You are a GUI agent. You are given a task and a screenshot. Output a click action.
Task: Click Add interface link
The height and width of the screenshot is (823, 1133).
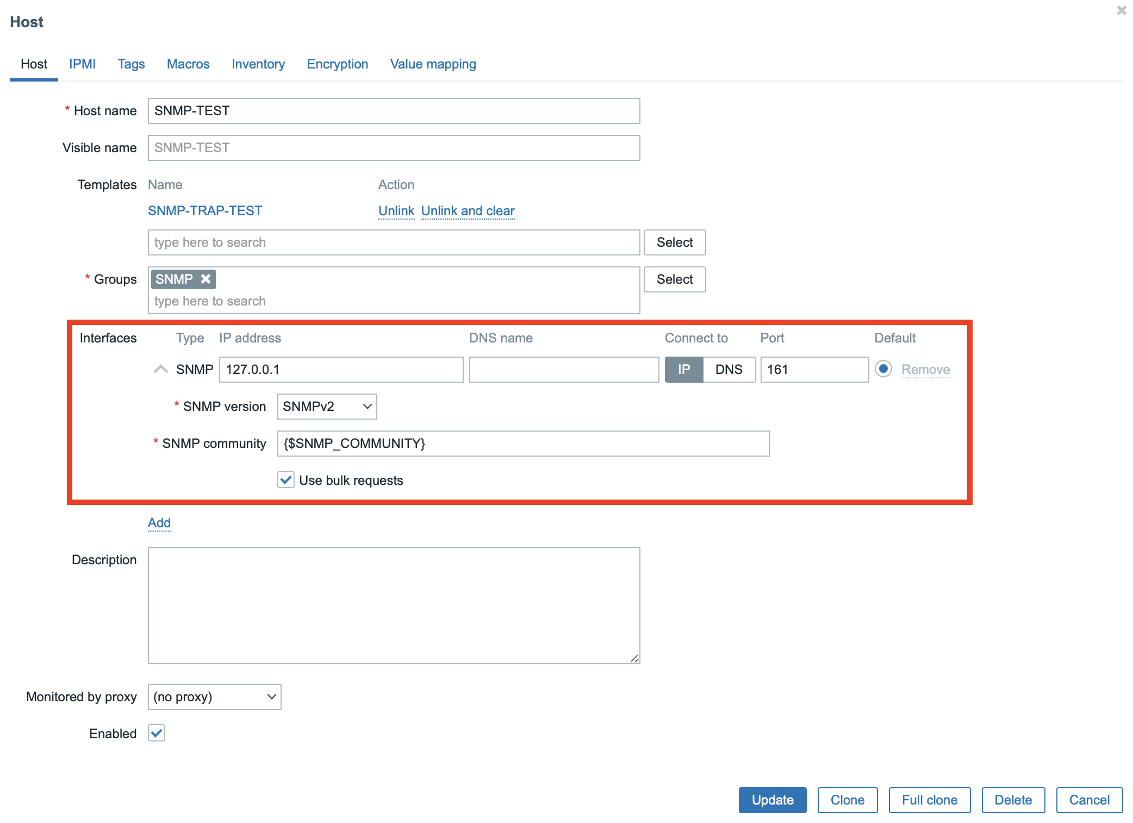coord(159,522)
